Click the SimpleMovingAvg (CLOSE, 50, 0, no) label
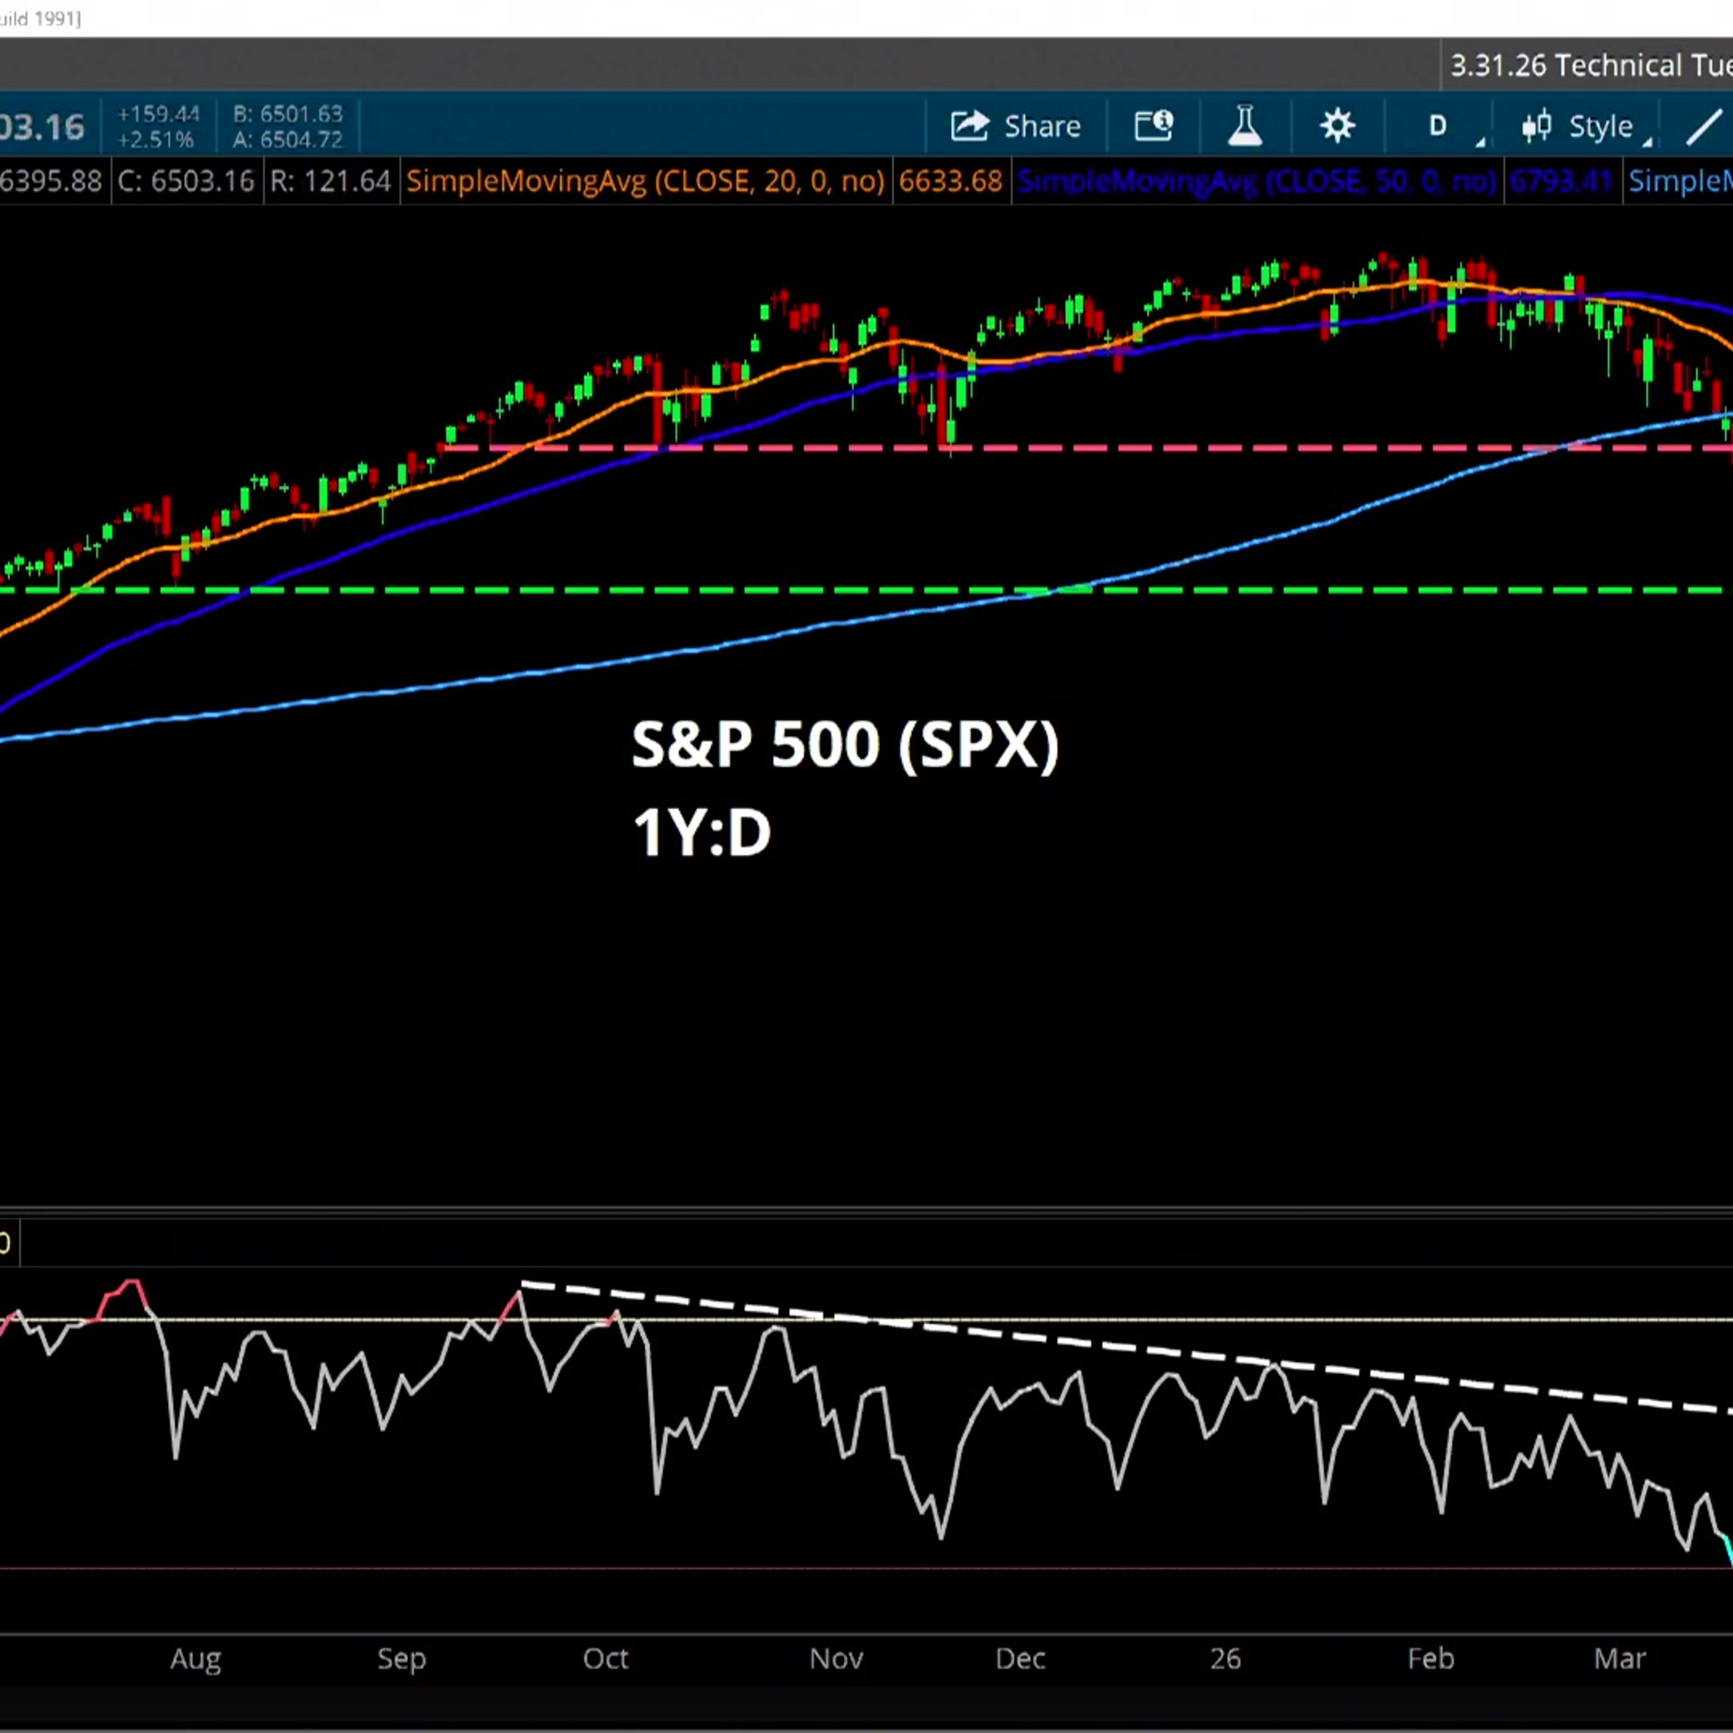This screenshot has width=1733, height=1733. (x=1256, y=181)
